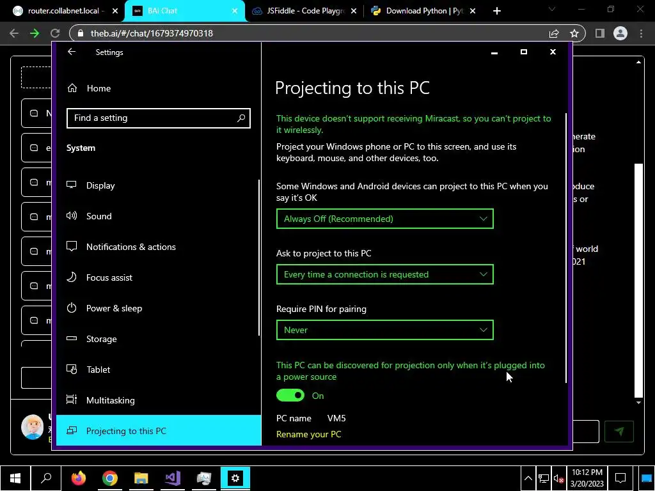The image size is (655, 491).
Task: Click the address bar URL
Action: tap(152, 33)
